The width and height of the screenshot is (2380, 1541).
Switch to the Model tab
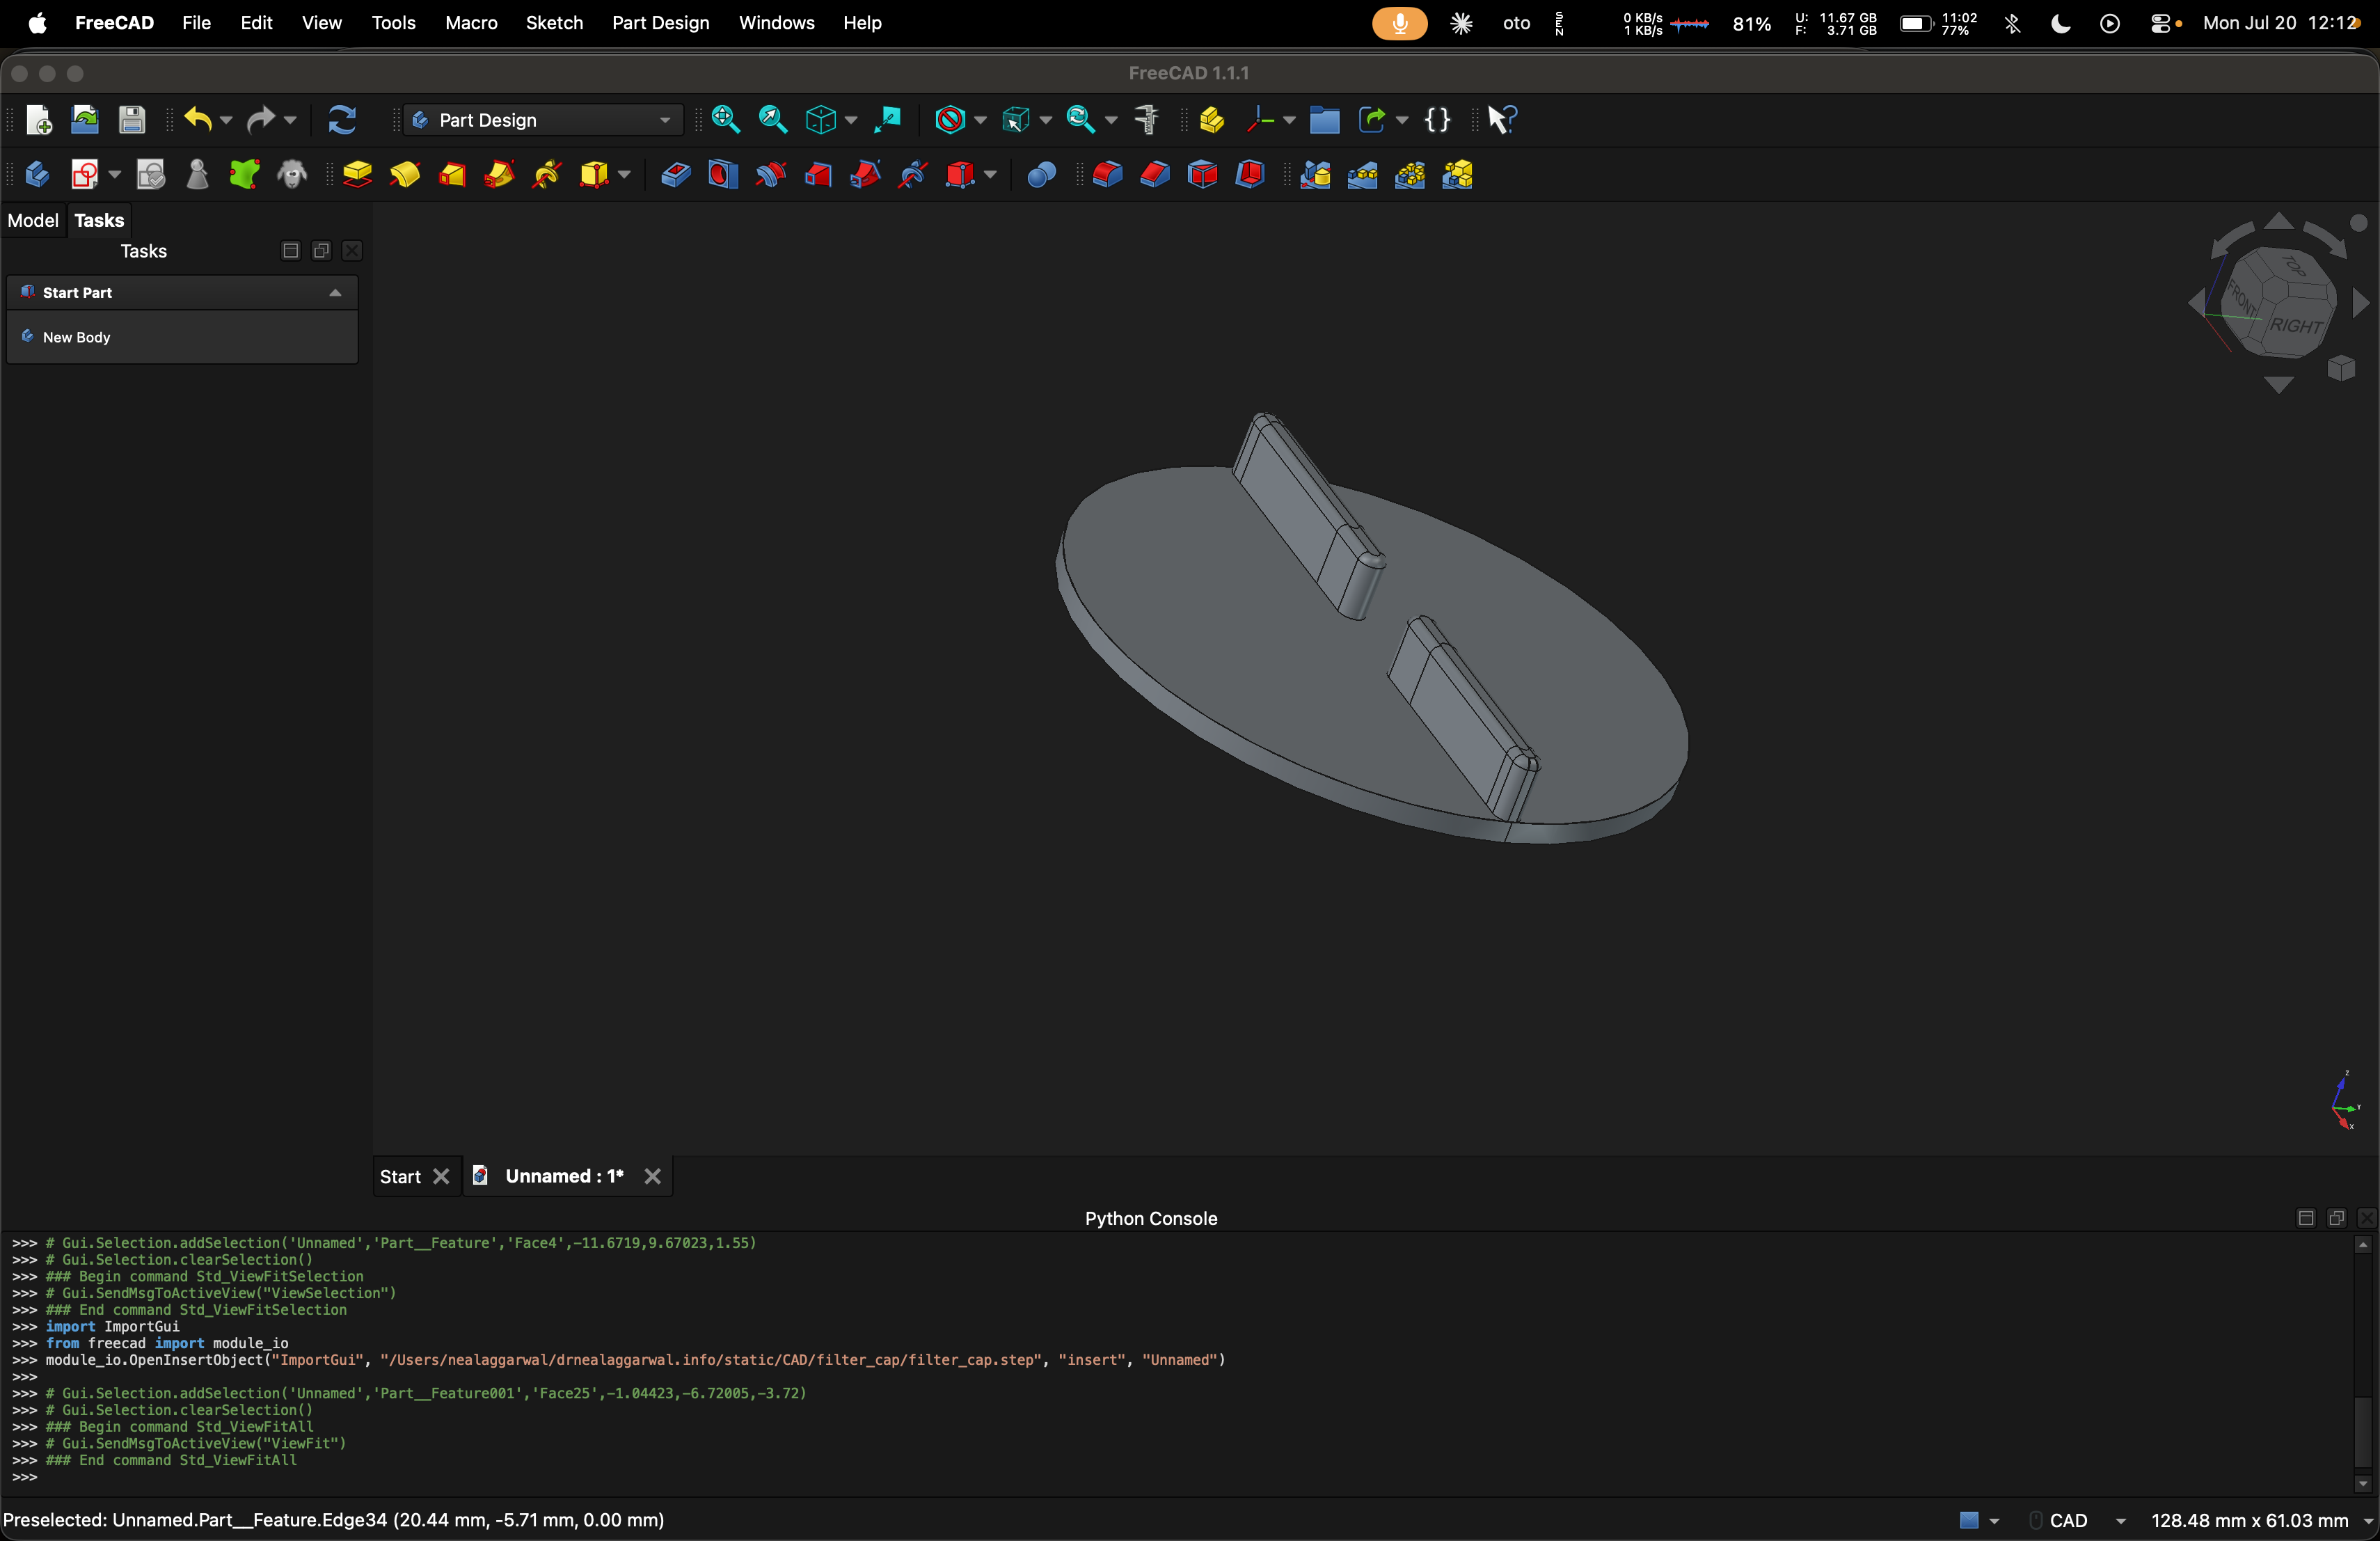(x=33, y=220)
